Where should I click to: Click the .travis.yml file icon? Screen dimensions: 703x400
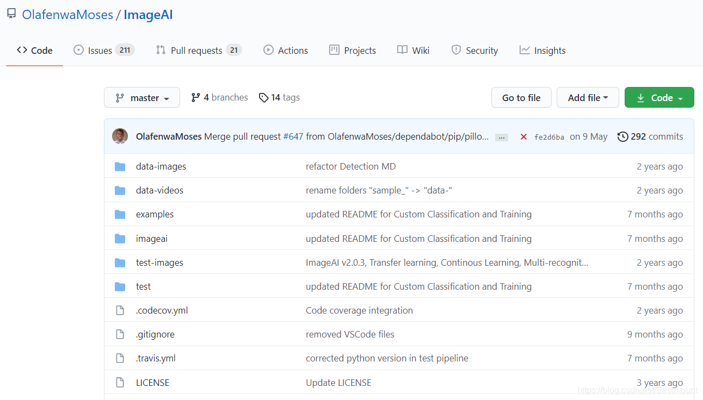coord(120,358)
